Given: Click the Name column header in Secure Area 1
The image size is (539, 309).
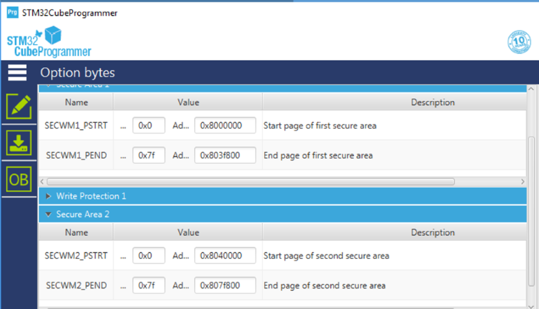Looking at the screenshot, I should click(x=76, y=102).
